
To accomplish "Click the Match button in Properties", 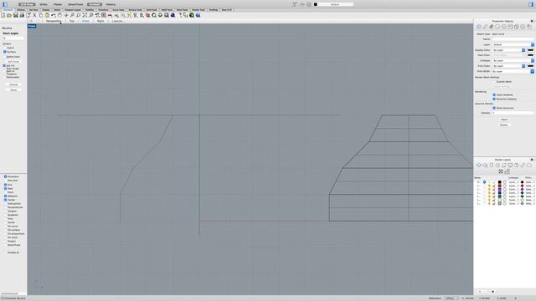I will click(504, 120).
